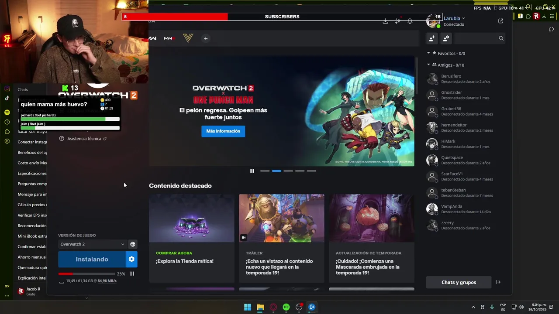The width and height of the screenshot is (559, 314).
Task: Open the volume icon in system tray
Action: point(521,307)
